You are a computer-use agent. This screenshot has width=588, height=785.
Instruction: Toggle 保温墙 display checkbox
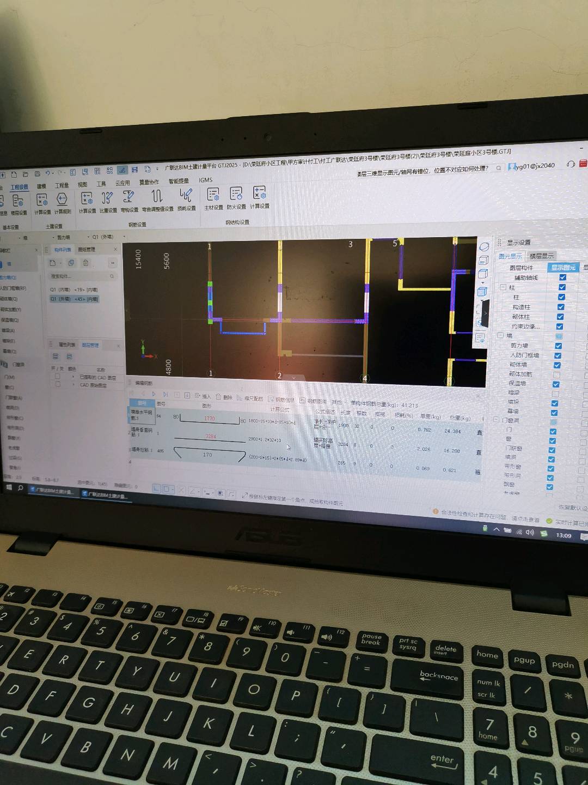pyautogui.click(x=556, y=384)
